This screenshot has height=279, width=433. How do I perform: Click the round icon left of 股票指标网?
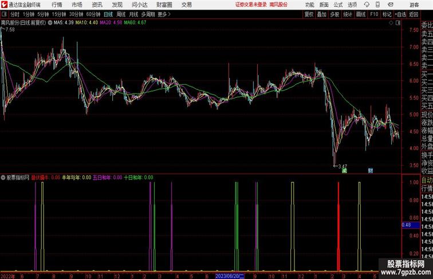[x=3, y=178]
